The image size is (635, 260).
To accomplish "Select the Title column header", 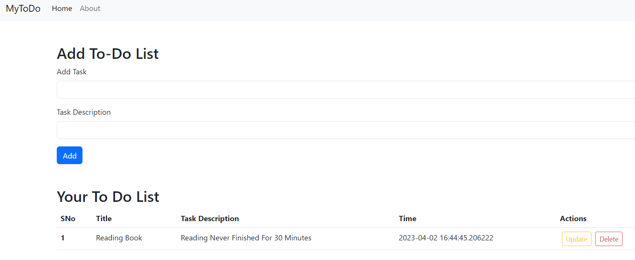I will (x=104, y=218).
